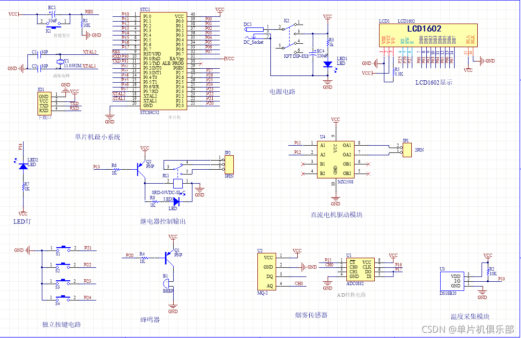
Task: Click the '直流电机驱动模块' section title
Action: tap(336, 215)
